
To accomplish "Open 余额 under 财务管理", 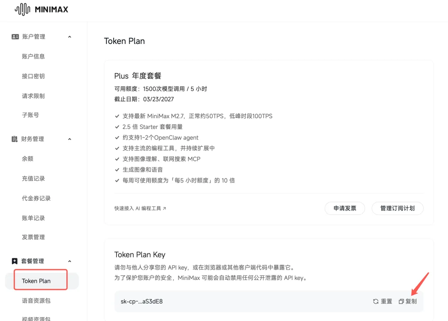I will click(28, 158).
